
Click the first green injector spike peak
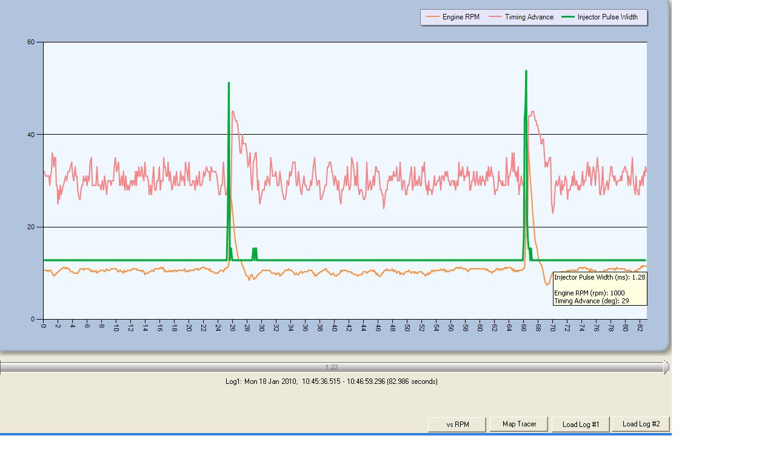pos(229,84)
